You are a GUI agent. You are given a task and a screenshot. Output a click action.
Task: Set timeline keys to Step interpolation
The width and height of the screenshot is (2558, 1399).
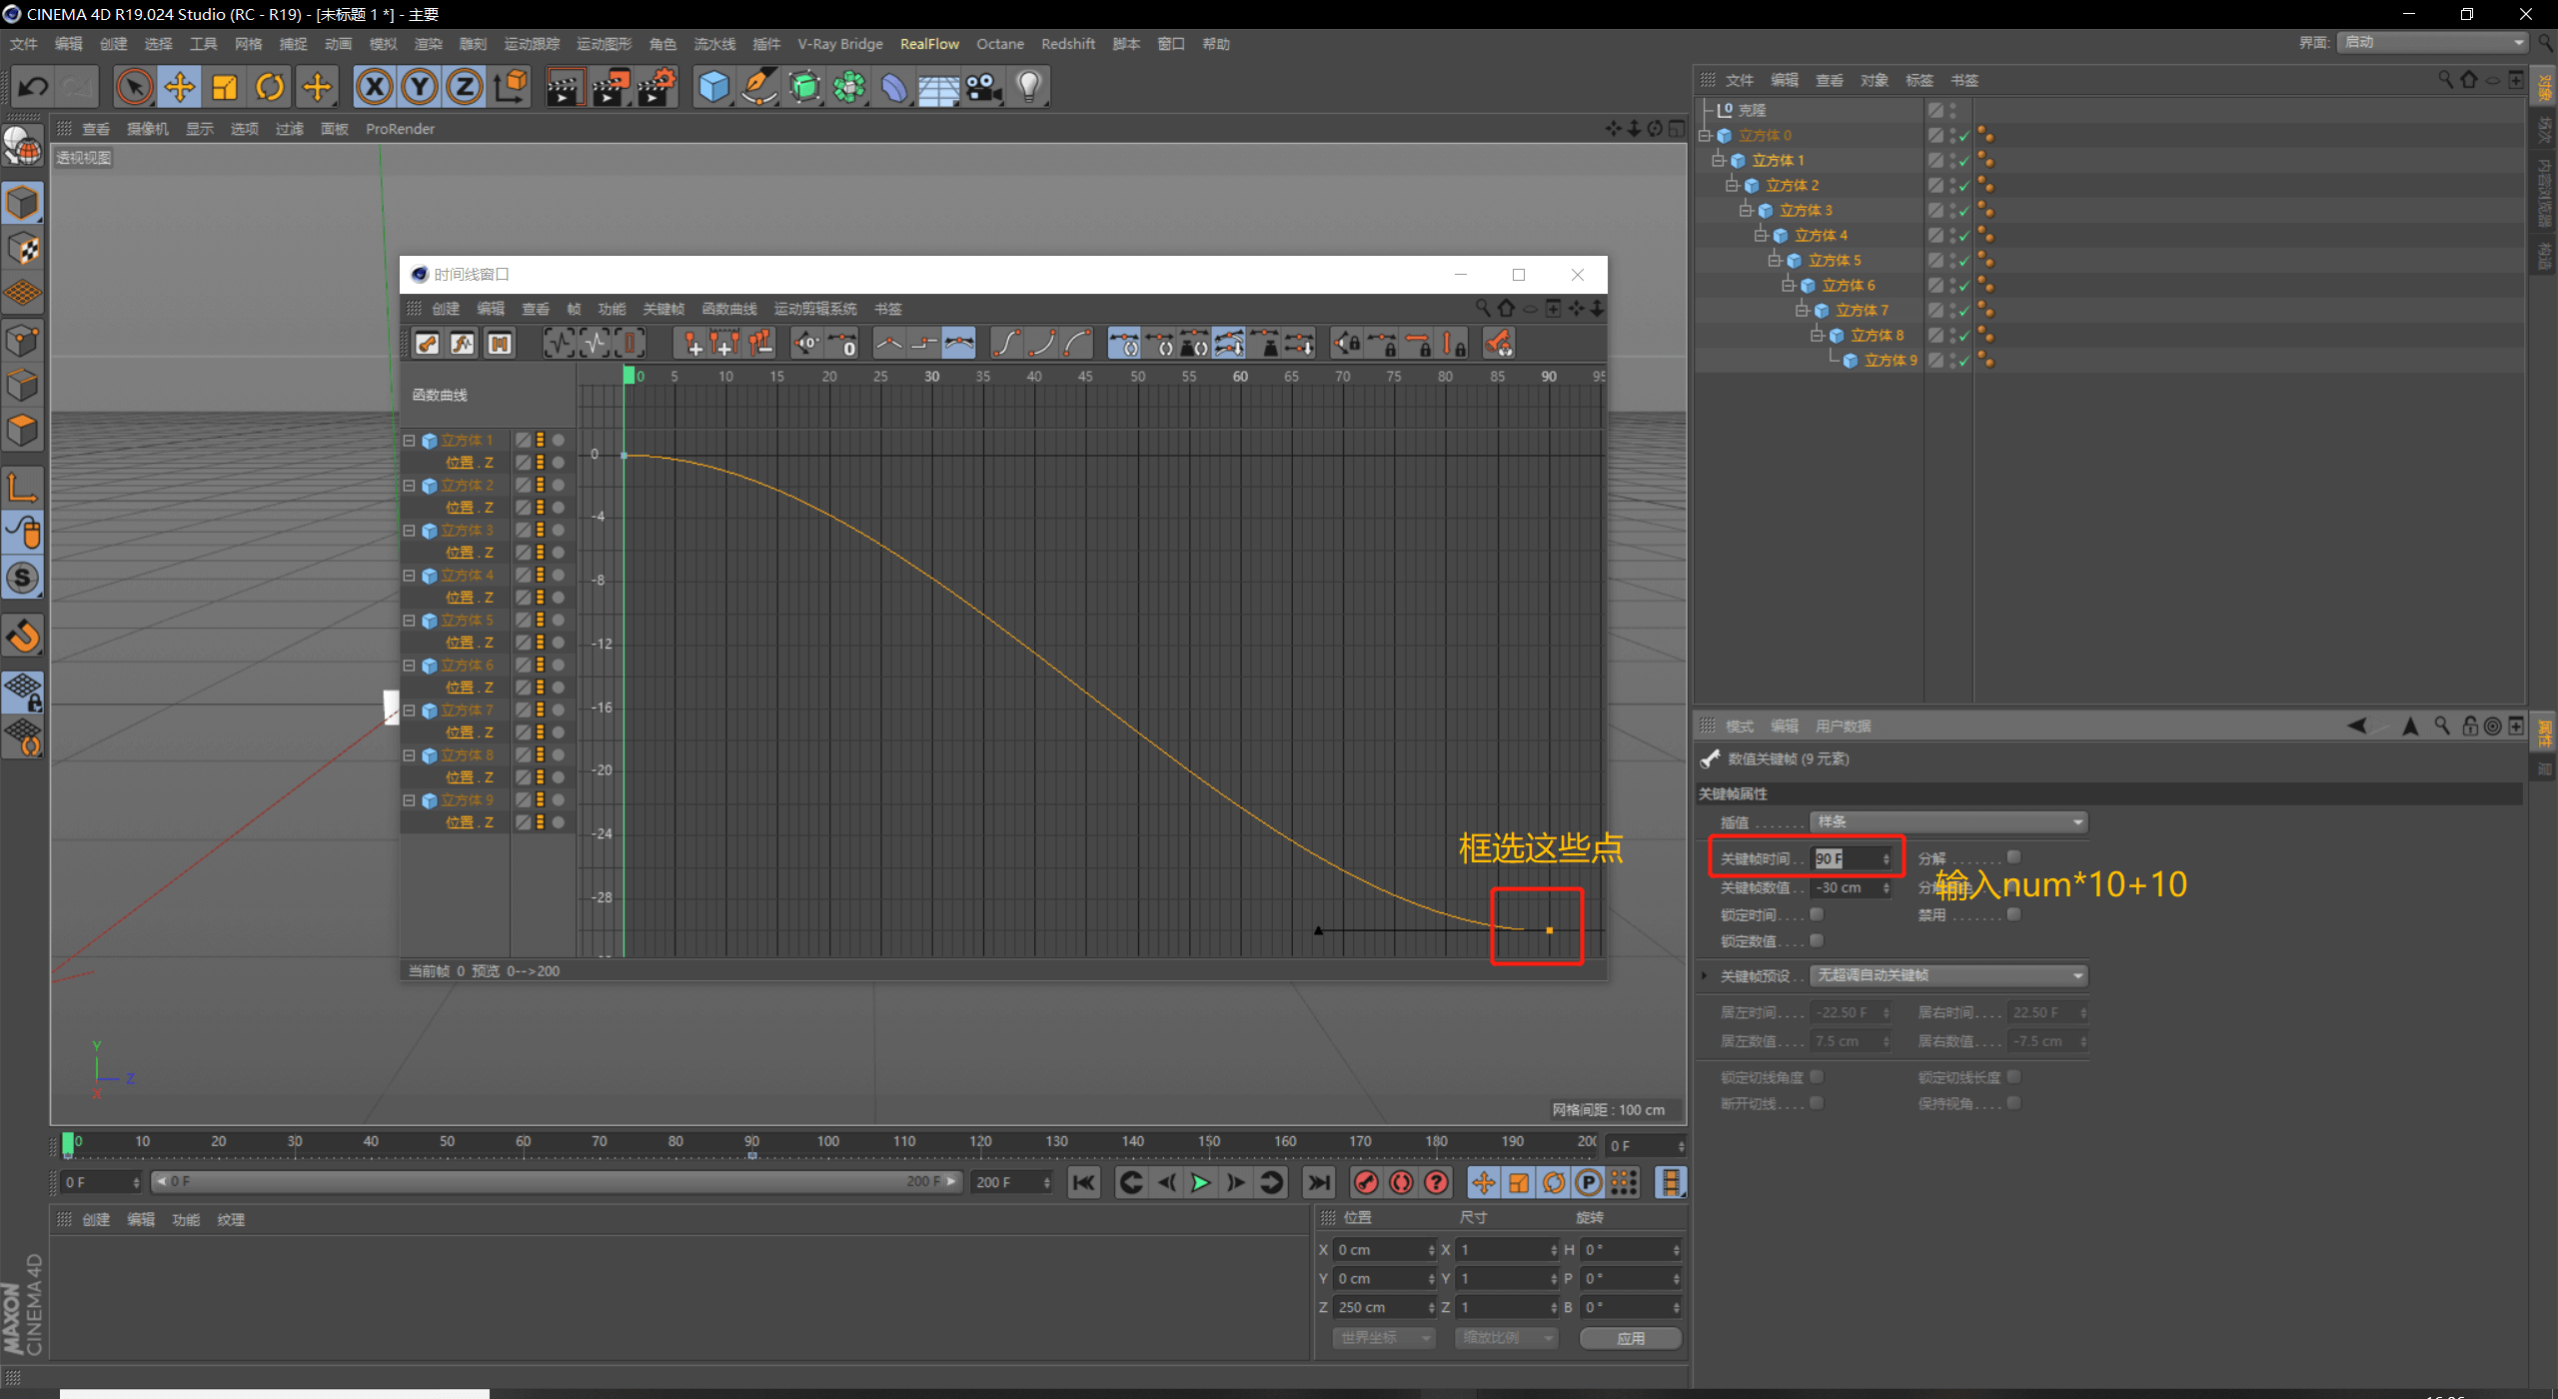pos(923,344)
